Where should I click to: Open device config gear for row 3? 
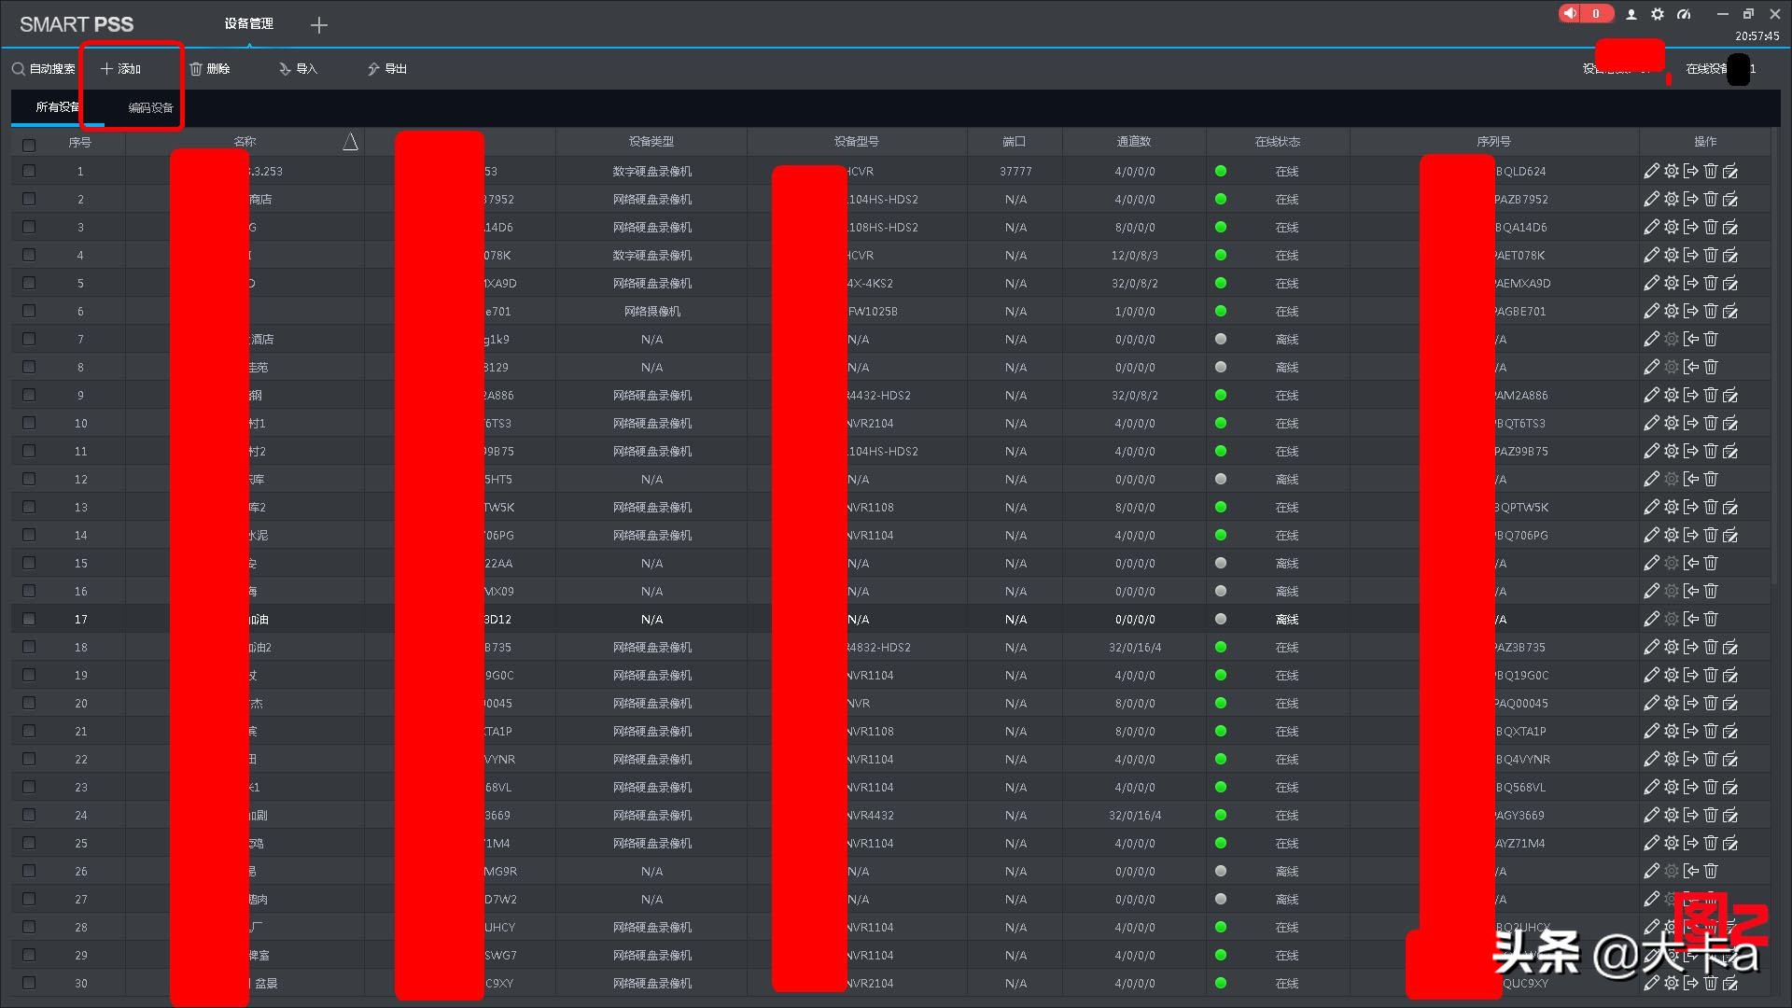click(x=1672, y=227)
